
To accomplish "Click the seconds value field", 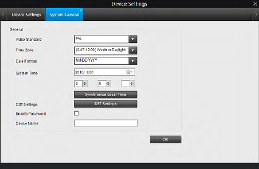I will pos(126,84).
